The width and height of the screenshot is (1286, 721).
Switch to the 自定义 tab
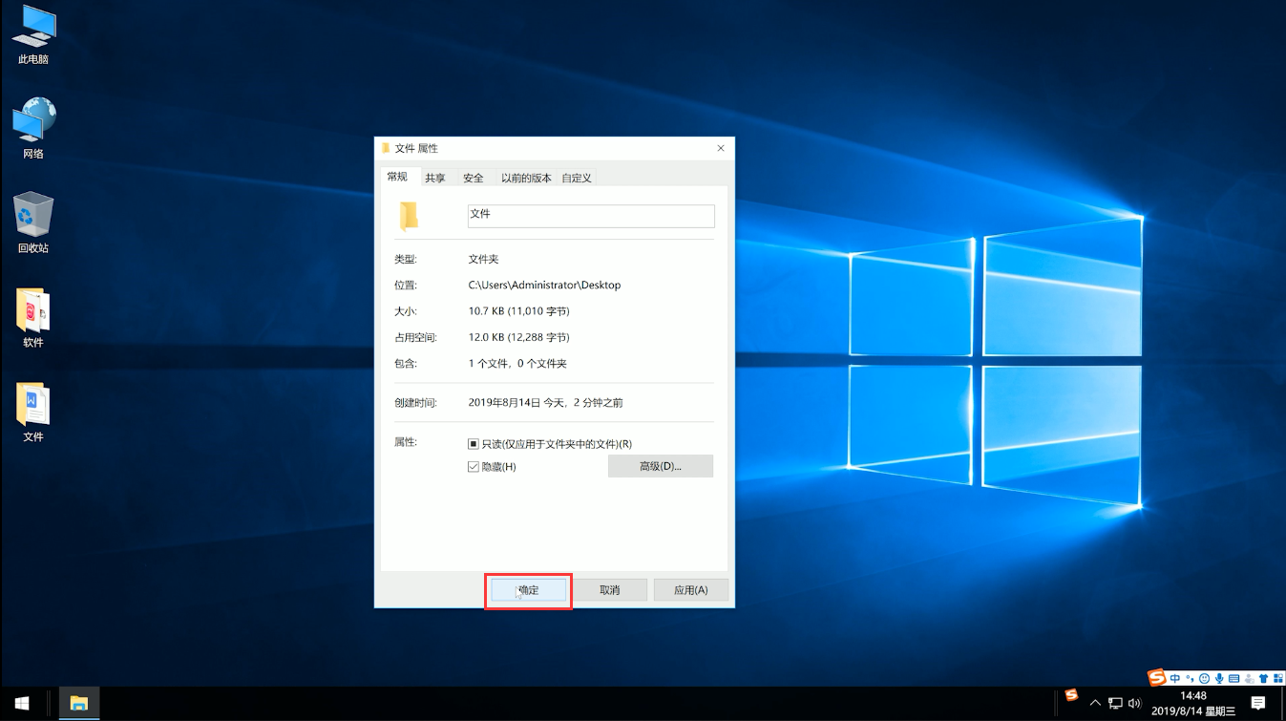577,178
